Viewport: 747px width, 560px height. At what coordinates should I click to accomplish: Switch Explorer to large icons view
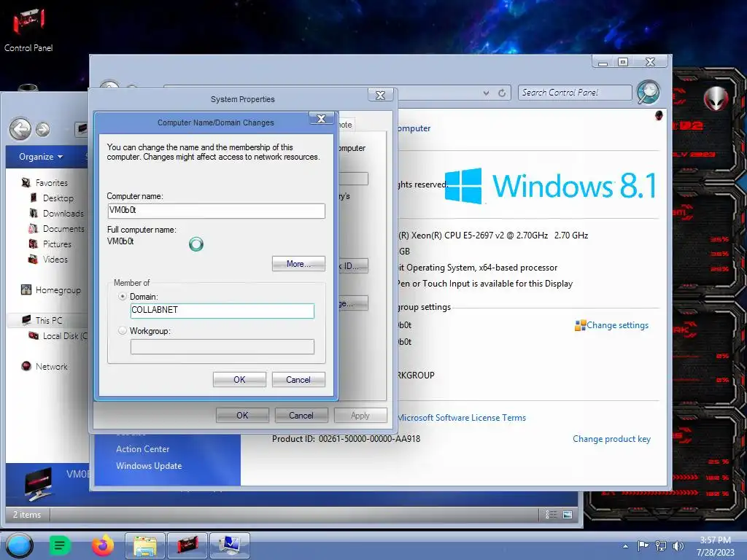coord(568,514)
